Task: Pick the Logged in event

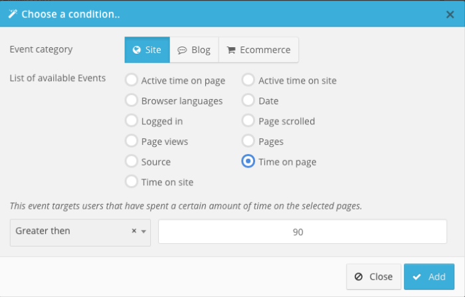Action: (x=132, y=120)
